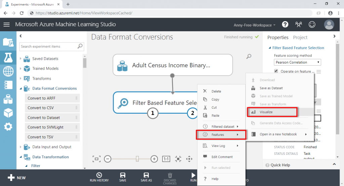
Task: Open the Projects sidebar icon
Action: [x=8, y=42]
